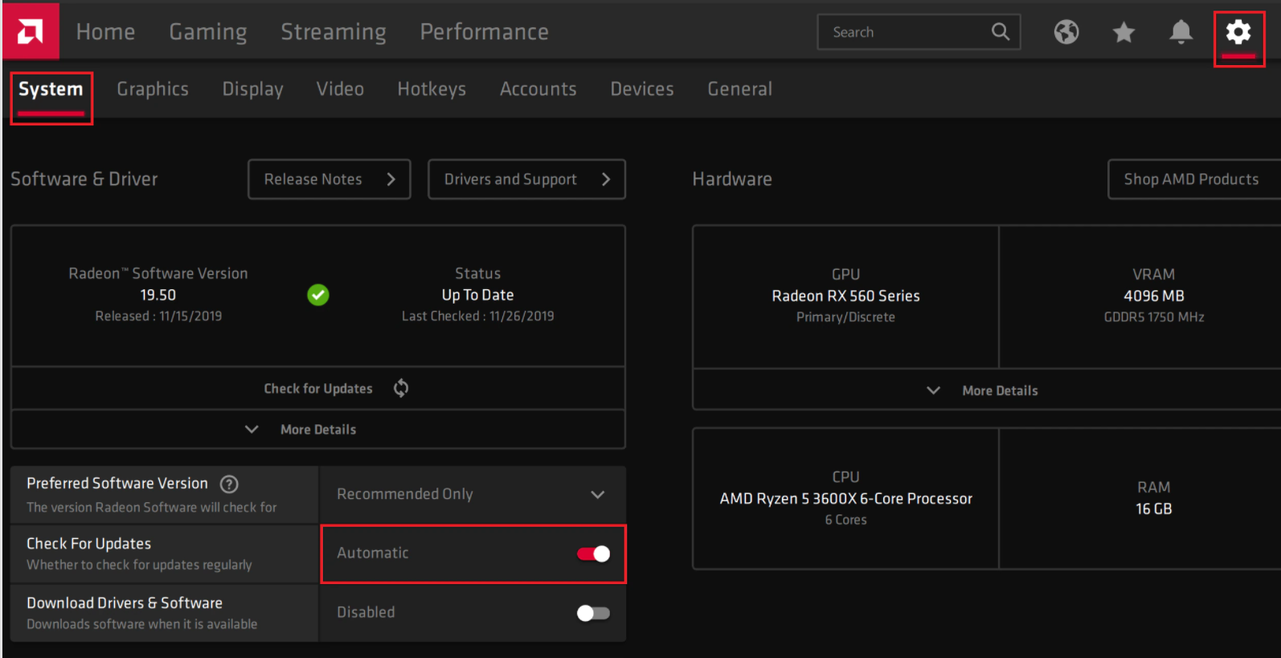Image resolution: width=1281 pixels, height=658 pixels.
Task: Enable the Download Drivers & Software toggle
Action: [593, 613]
